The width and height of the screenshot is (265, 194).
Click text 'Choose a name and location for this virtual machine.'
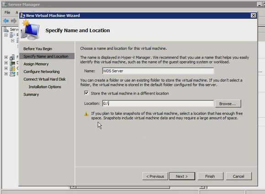(123, 48)
